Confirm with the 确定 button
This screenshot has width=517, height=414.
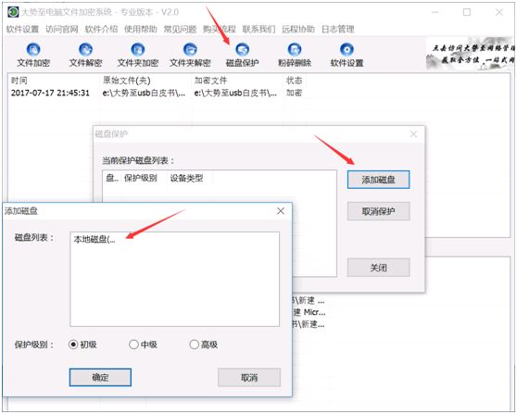pyautogui.click(x=100, y=377)
